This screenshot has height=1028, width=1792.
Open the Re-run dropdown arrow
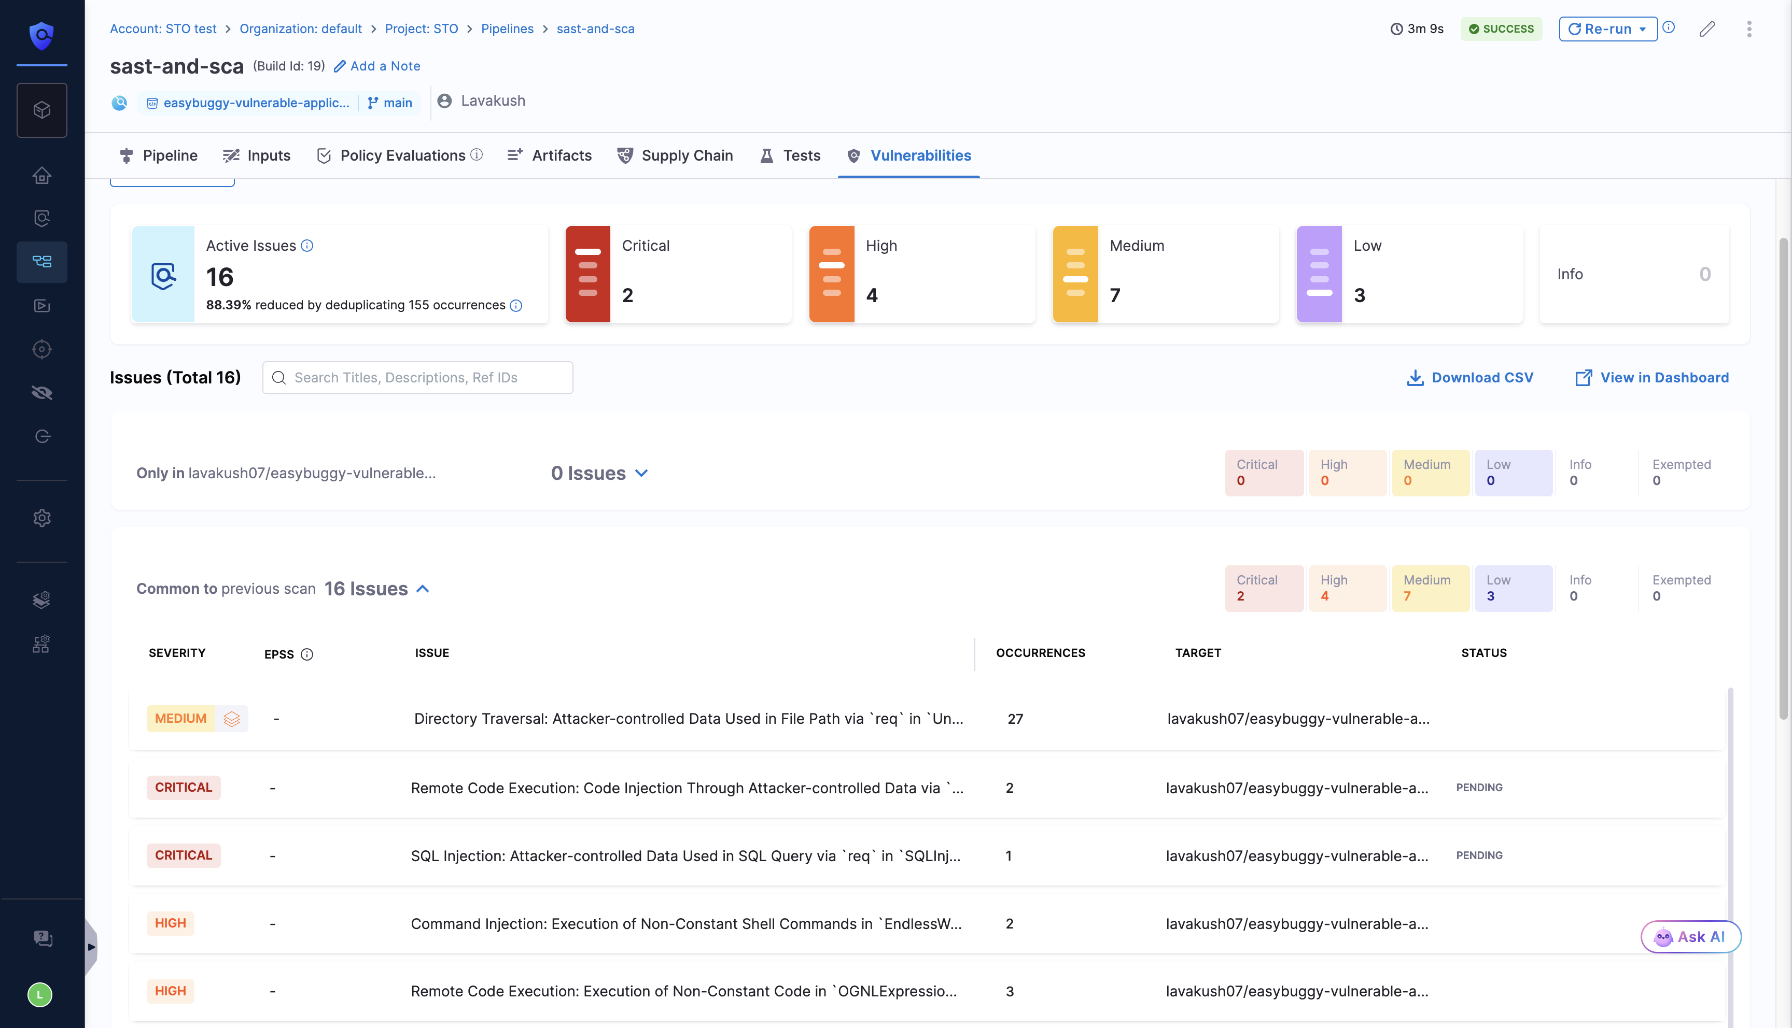(x=1642, y=29)
